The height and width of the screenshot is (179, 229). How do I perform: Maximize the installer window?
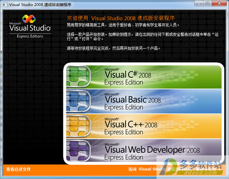207,3
